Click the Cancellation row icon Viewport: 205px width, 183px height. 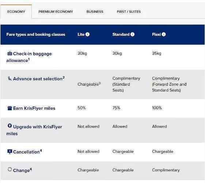(x=10, y=152)
